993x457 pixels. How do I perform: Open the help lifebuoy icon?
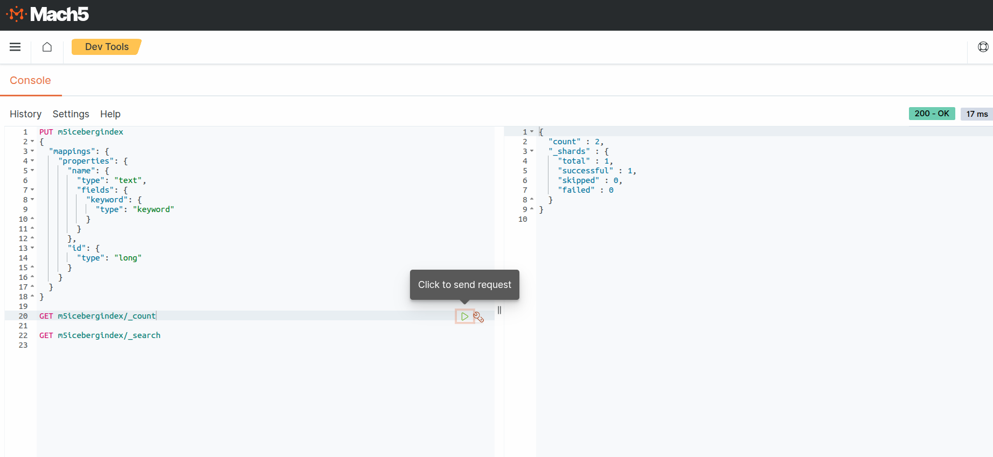click(x=983, y=47)
